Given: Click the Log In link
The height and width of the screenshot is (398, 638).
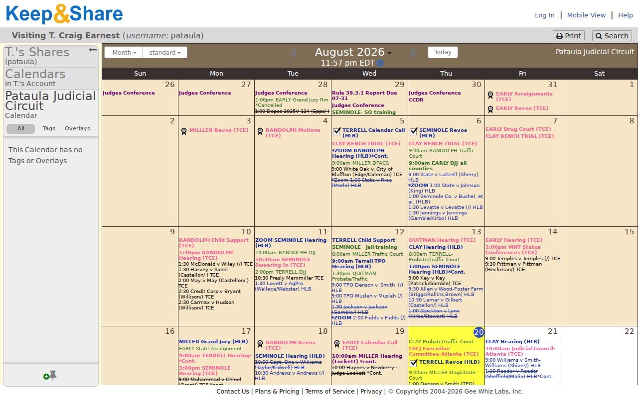Looking at the screenshot, I should click(544, 15).
